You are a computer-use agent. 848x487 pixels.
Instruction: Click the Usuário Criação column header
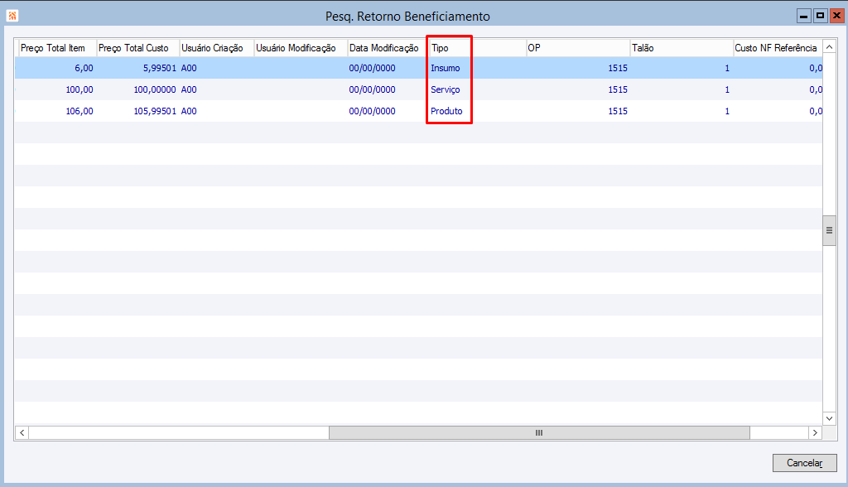click(217, 47)
